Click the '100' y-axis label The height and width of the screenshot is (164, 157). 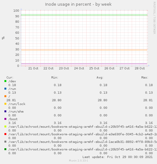pos(16,10)
